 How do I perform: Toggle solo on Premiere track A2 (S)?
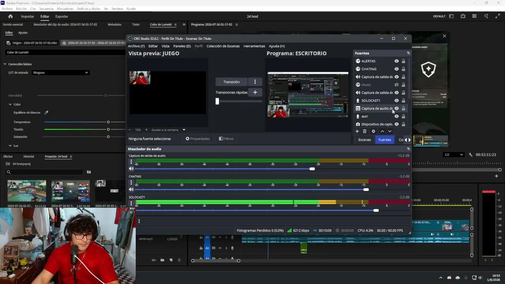pos(226,248)
